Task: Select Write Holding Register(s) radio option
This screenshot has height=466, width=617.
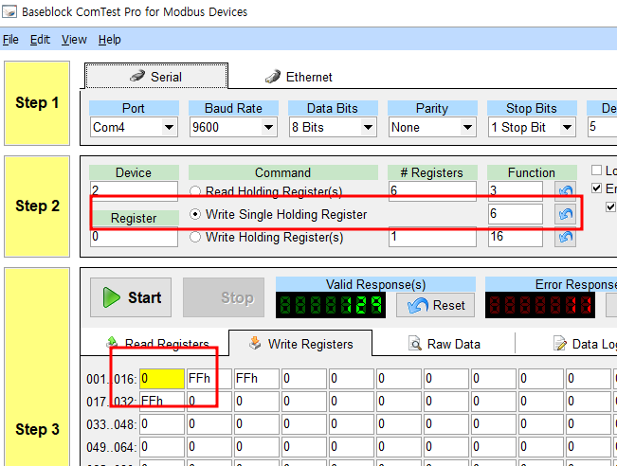Action: pyautogui.click(x=195, y=237)
